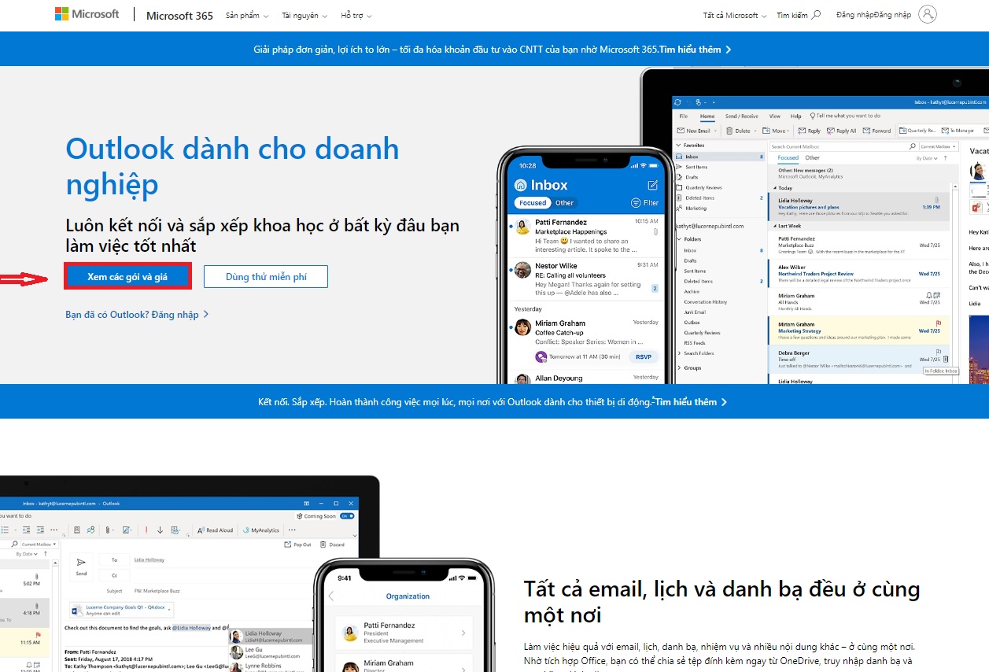
Task: Click the To button in compose pane
Action: click(114, 559)
